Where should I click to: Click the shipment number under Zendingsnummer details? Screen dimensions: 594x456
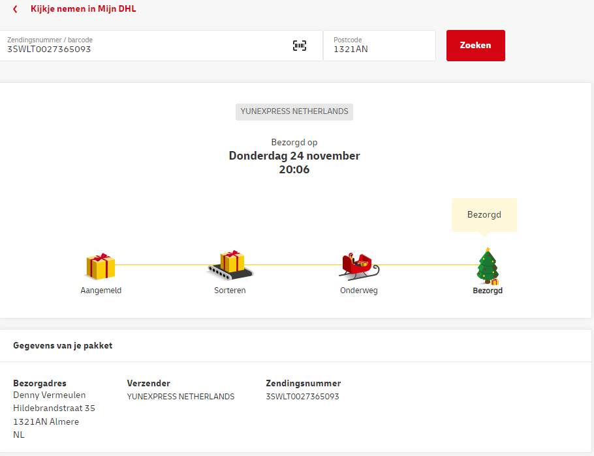(x=302, y=397)
